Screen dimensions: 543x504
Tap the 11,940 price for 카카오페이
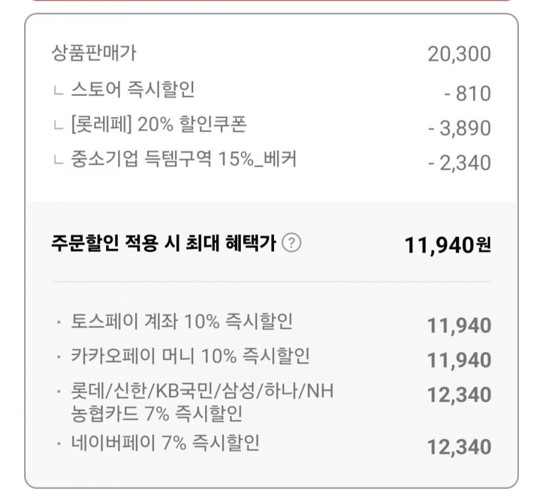click(459, 361)
